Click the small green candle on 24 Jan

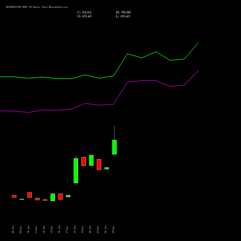tap(107, 168)
